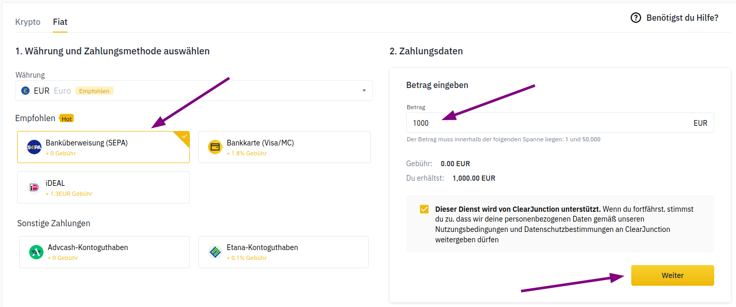Click the iDEAL payment icon
This screenshot has width=736, height=307.
34,187
